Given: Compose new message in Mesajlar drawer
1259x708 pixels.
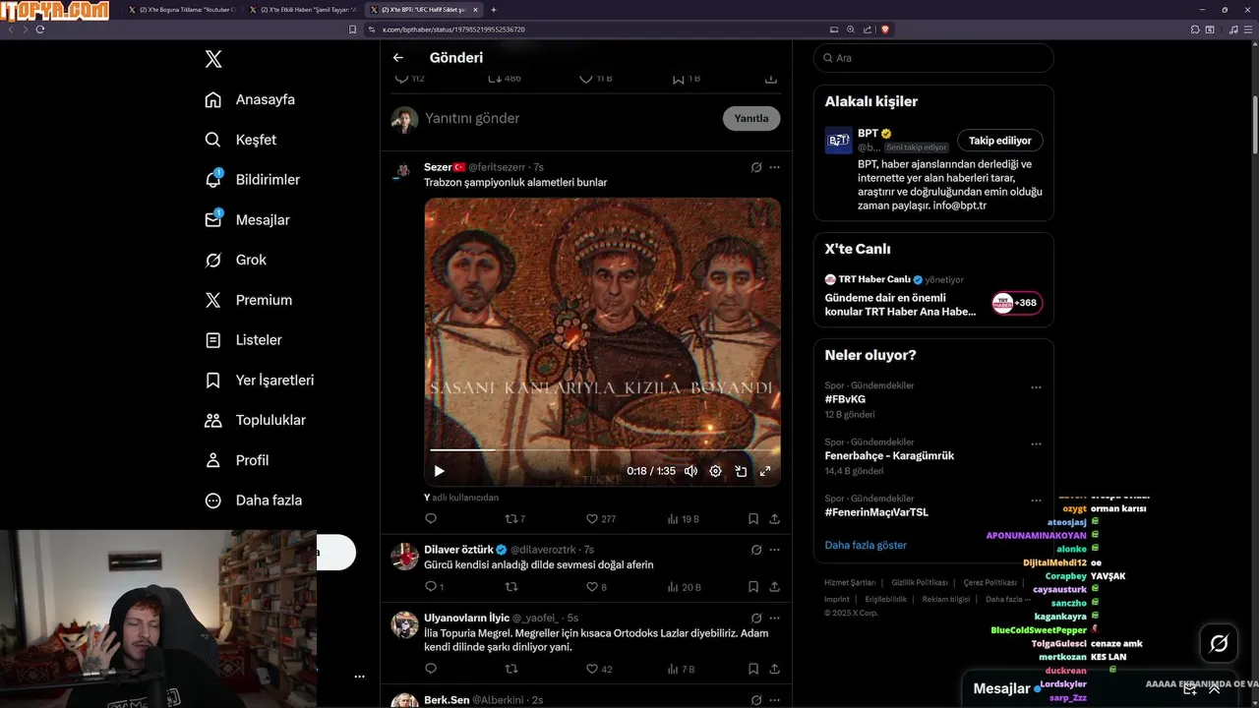Looking at the screenshot, I should (1190, 688).
